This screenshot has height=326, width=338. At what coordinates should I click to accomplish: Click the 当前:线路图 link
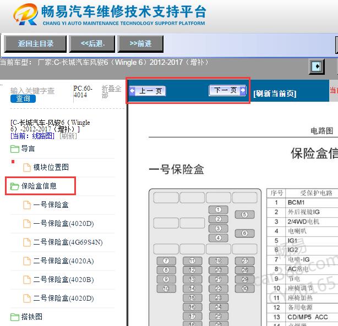pos(32,136)
